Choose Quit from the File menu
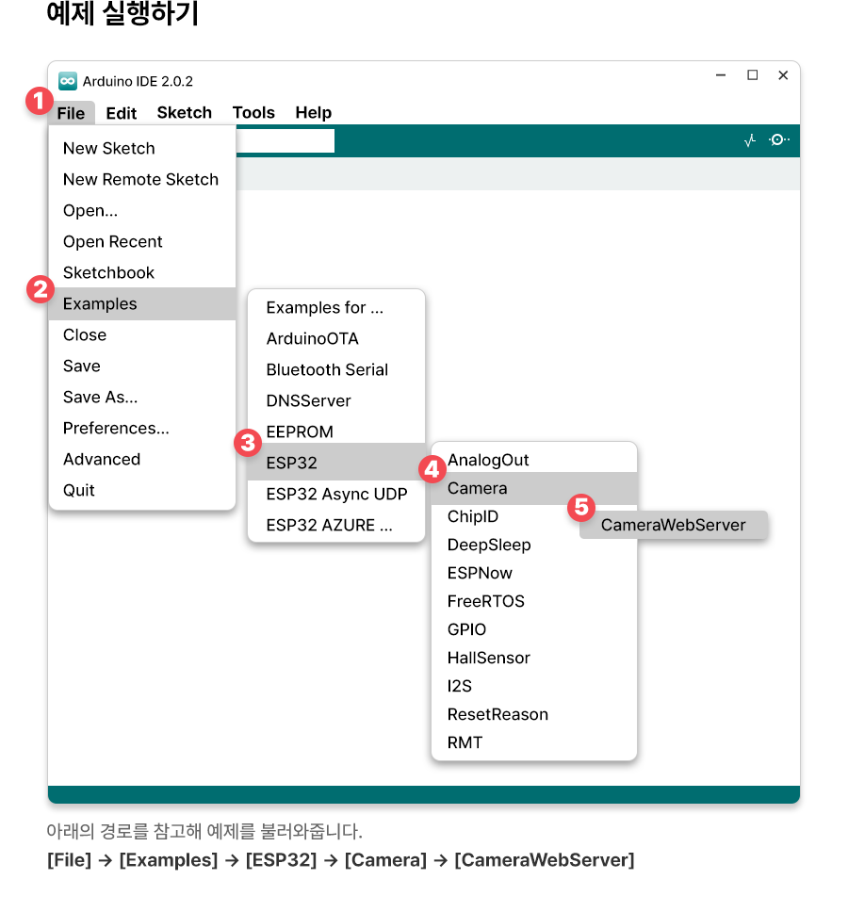This screenshot has height=912, width=848. tap(79, 490)
